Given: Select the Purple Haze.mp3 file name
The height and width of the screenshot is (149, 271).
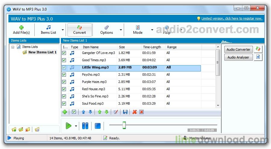Looking at the screenshot, I should pyautogui.click(x=94, y=82).
